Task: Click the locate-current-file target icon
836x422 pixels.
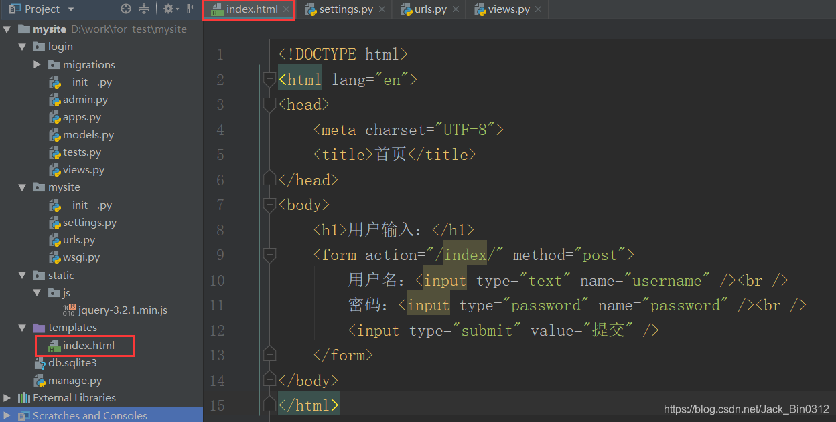Action: click(126, 9)
